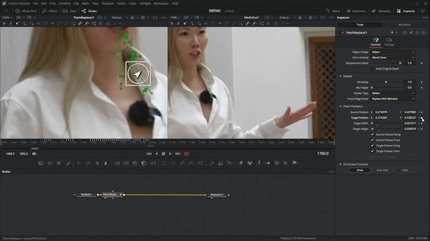Open the Frame Edge Pixels dropdown
430x241 pixels.
click(x=393, y=99)
